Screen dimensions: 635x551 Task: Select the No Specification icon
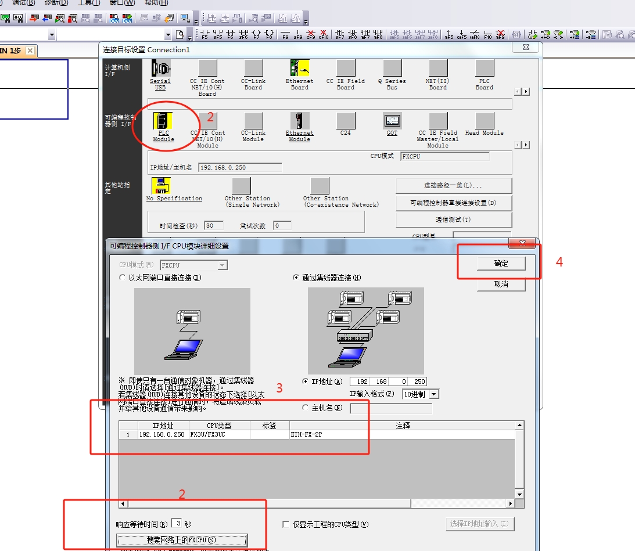click(x=161, y=186)
